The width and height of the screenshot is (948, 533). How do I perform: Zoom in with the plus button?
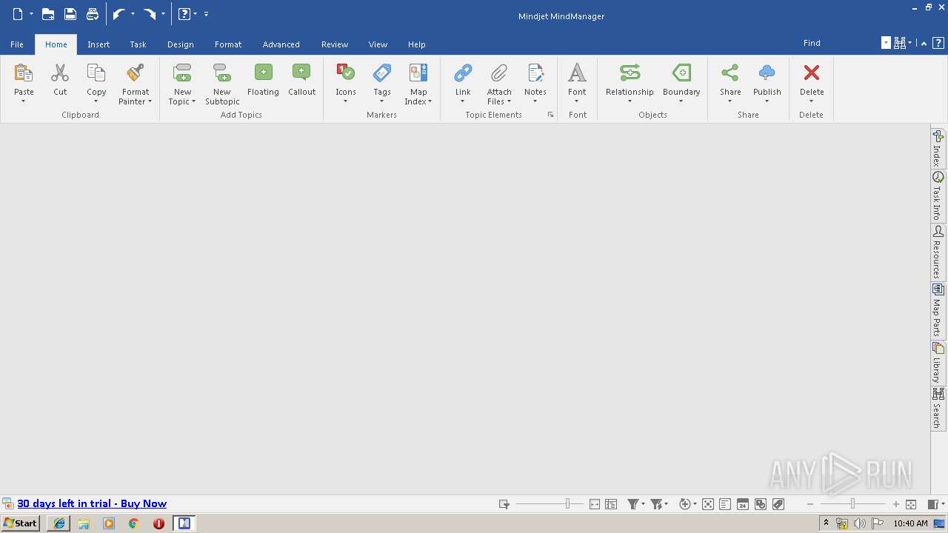895,504
